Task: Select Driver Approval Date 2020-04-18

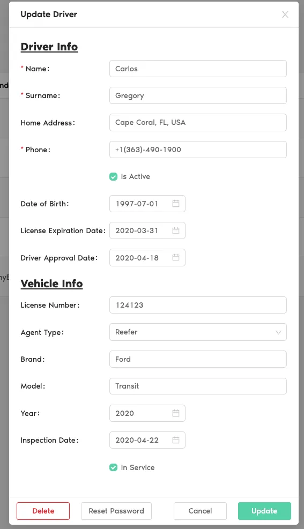Action: 137,258
